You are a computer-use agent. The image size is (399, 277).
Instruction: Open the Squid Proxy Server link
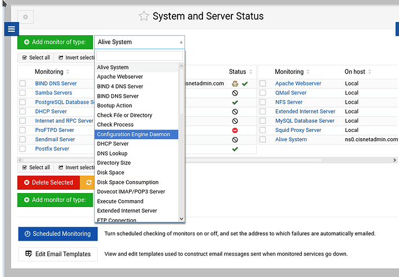tap(298, 130)
